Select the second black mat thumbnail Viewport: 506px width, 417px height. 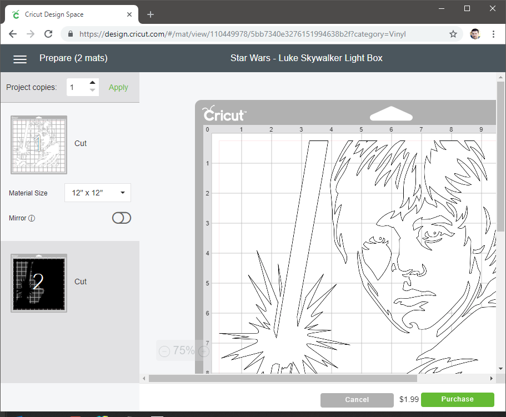coord(39,283)
